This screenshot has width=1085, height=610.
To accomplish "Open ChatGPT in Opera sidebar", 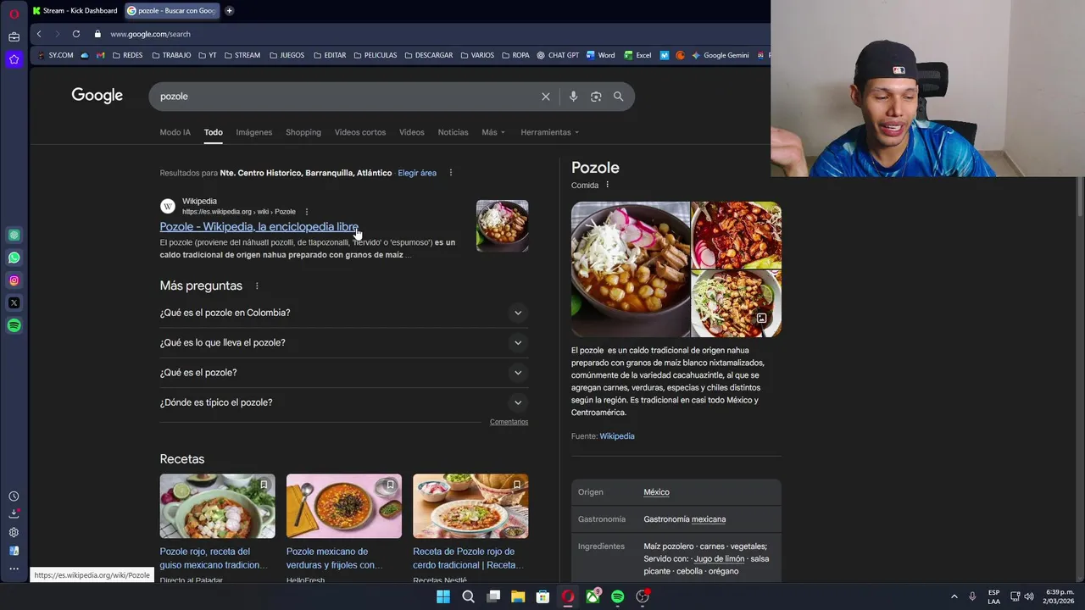I will coord(14,235).
